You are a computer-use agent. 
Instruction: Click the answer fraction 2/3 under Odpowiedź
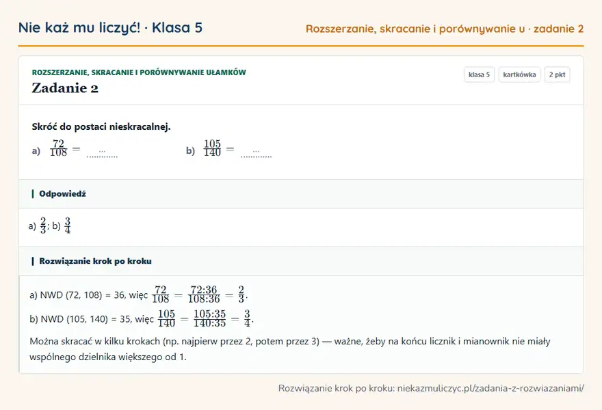point(43,225)
